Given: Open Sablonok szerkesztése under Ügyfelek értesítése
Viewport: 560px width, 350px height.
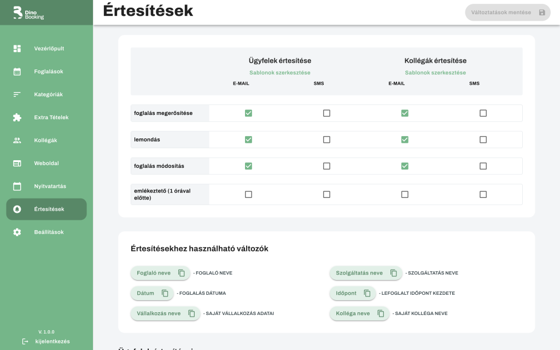Looking at the screenshot, I should pyautogui.click(x=279, y=73).
